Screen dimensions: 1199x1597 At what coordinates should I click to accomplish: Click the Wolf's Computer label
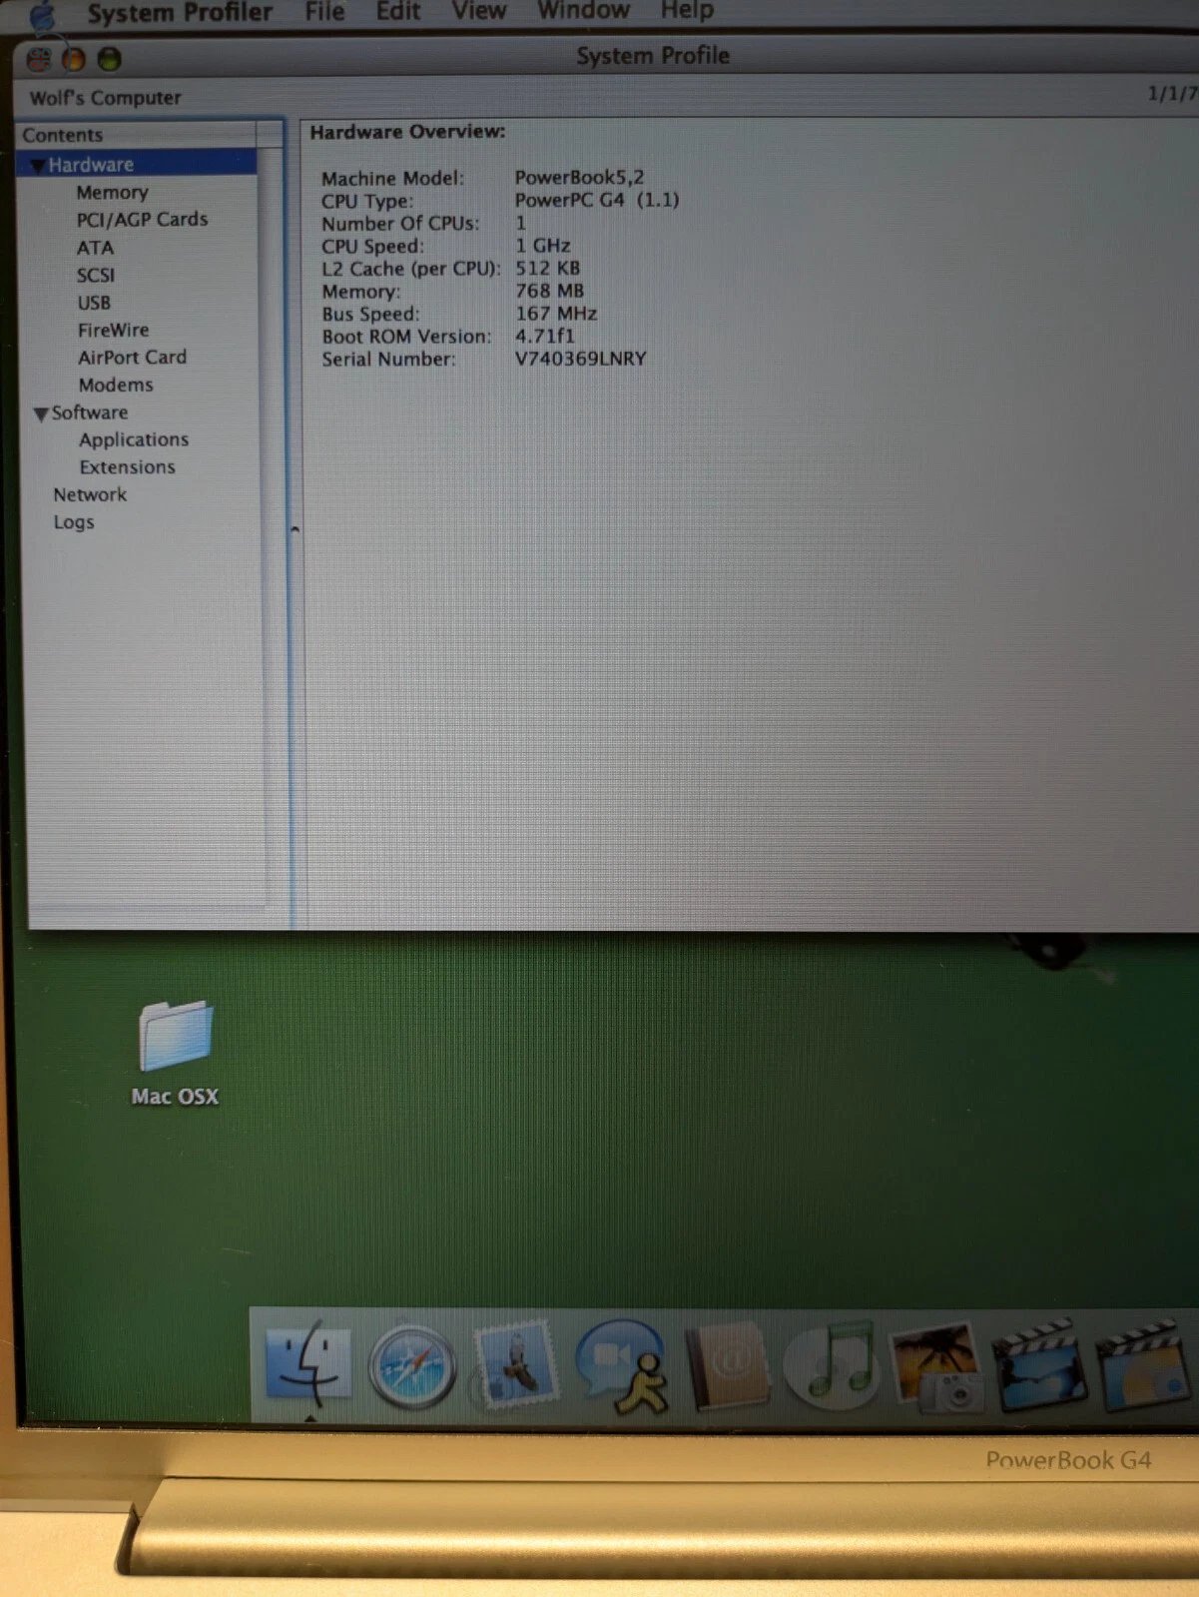pyautogui.click(x=106, y=98)
